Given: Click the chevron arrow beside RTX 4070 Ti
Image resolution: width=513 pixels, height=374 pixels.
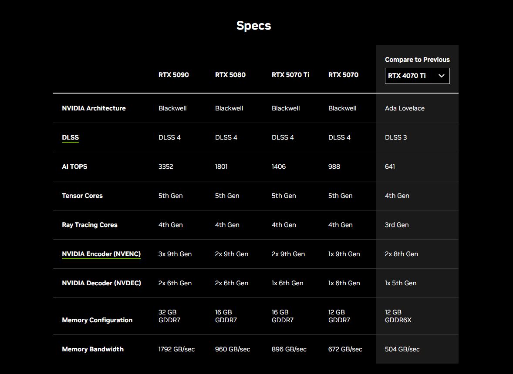Looking at the screenshot, I should (x=441, y=76).
